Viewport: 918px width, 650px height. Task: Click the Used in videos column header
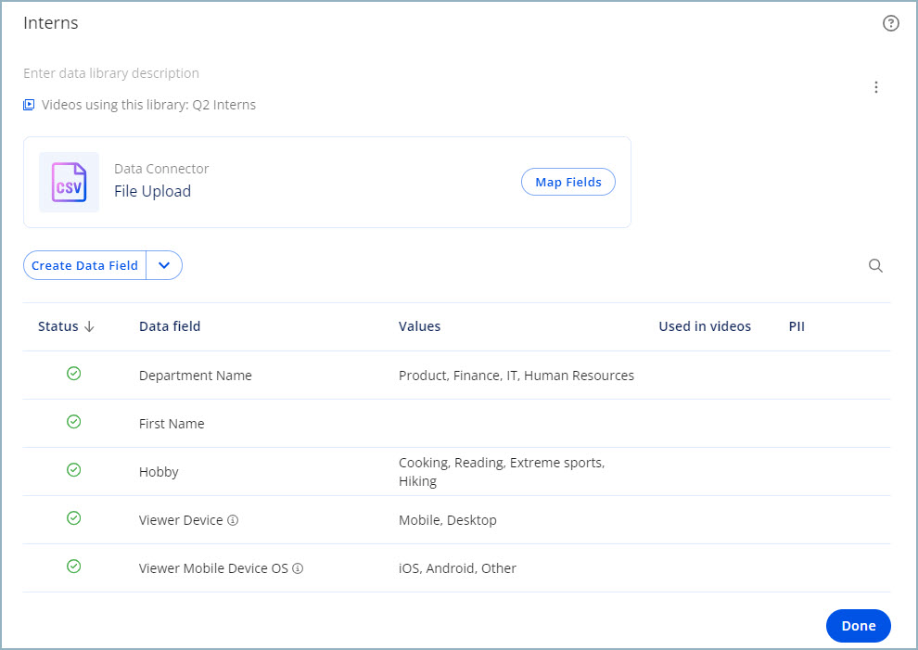pos(704,326)
